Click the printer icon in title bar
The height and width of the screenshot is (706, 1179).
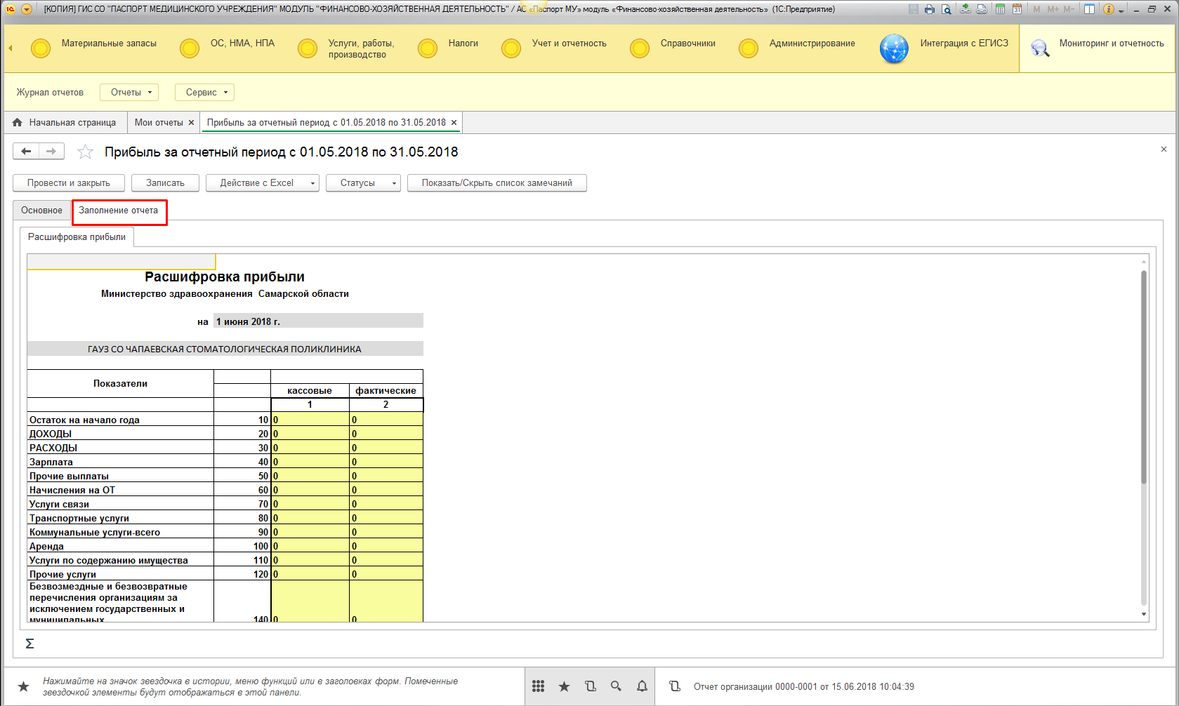click(930, 9)
